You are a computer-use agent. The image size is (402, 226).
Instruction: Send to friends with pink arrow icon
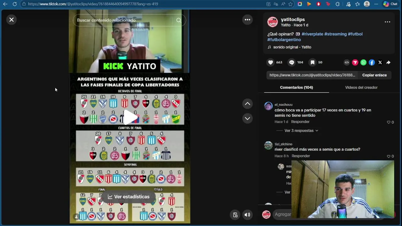click(x=355, y=62)
